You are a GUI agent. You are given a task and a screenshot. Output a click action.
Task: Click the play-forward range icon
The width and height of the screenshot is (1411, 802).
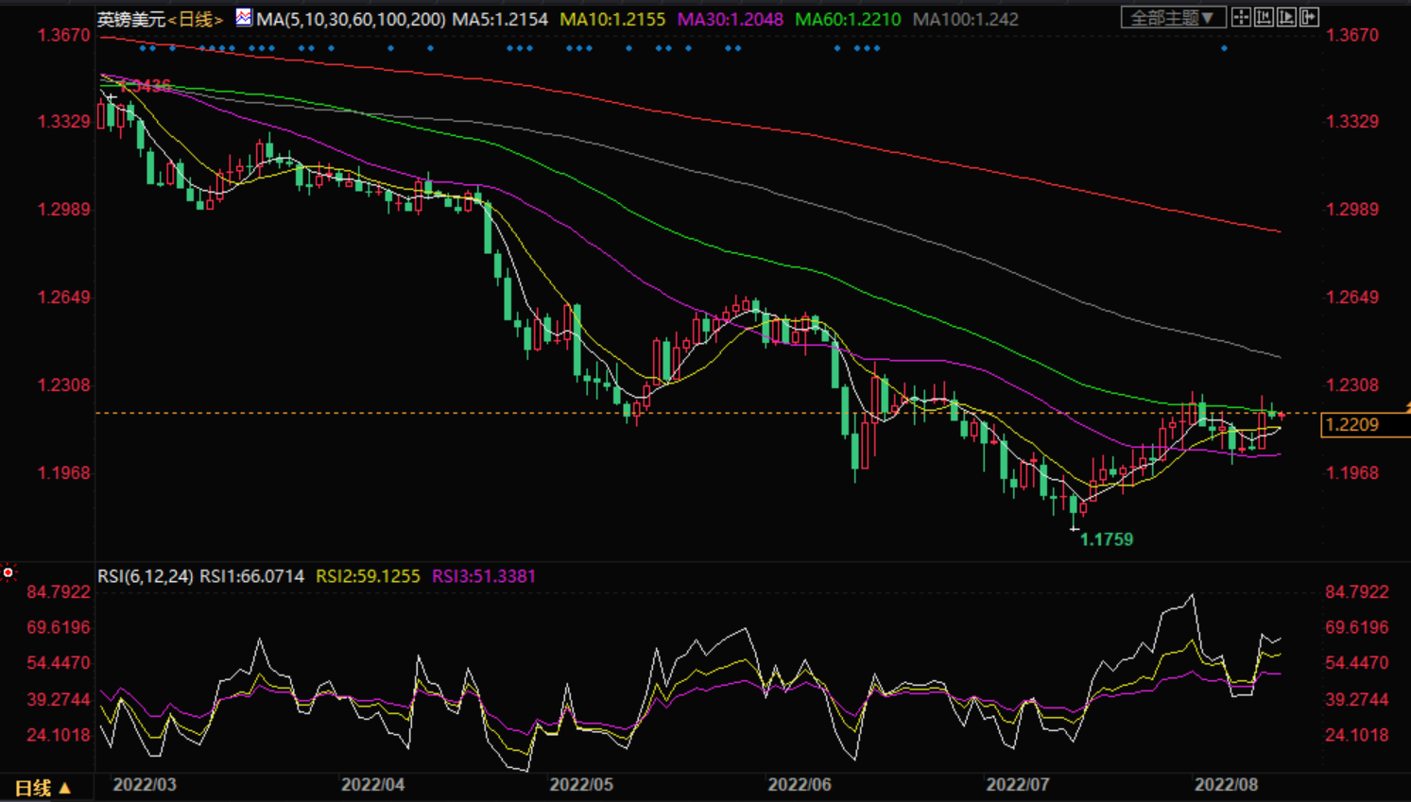pos(1286,17)
